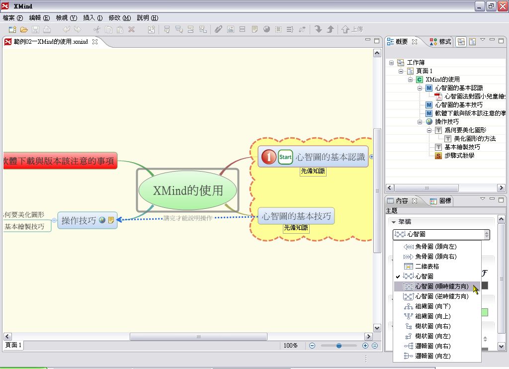This screenshot has height=369, width=509.
Task: Click the globe hyperlink icon on 操作技巧
Action: pyautogui.click(x=102, y=220)
